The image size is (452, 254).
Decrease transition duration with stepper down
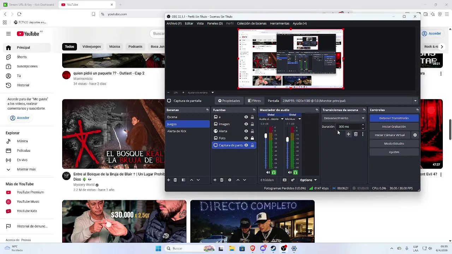[363, 128]
